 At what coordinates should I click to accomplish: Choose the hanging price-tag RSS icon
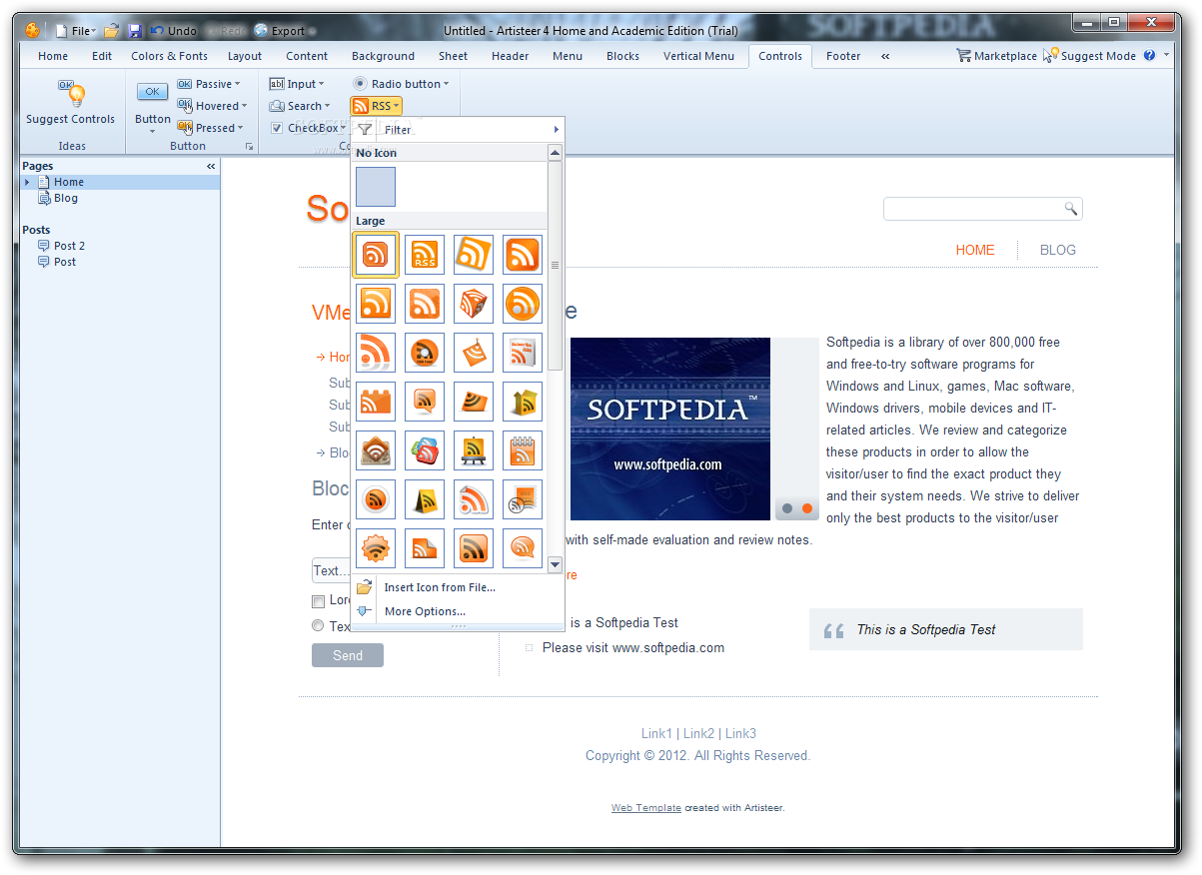click(x=474, y=353)
